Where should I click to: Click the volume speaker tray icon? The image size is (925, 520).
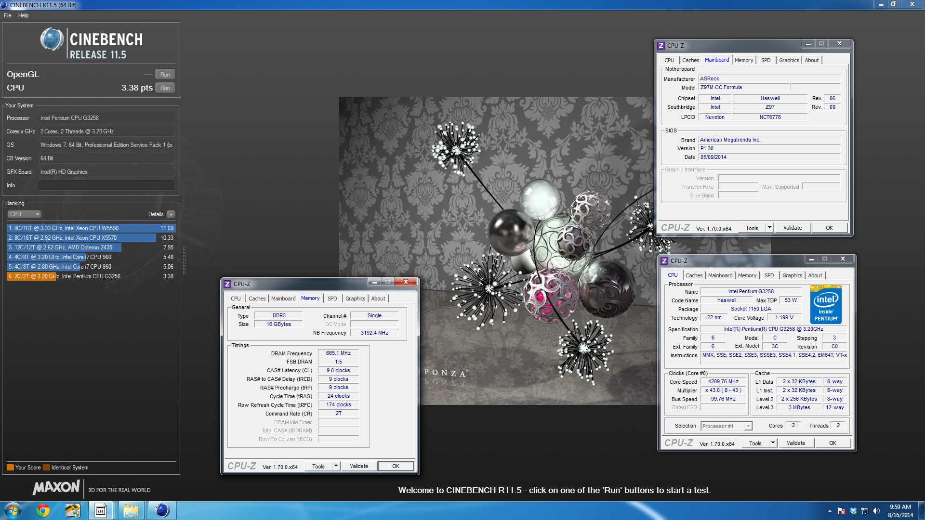[876, 511]
